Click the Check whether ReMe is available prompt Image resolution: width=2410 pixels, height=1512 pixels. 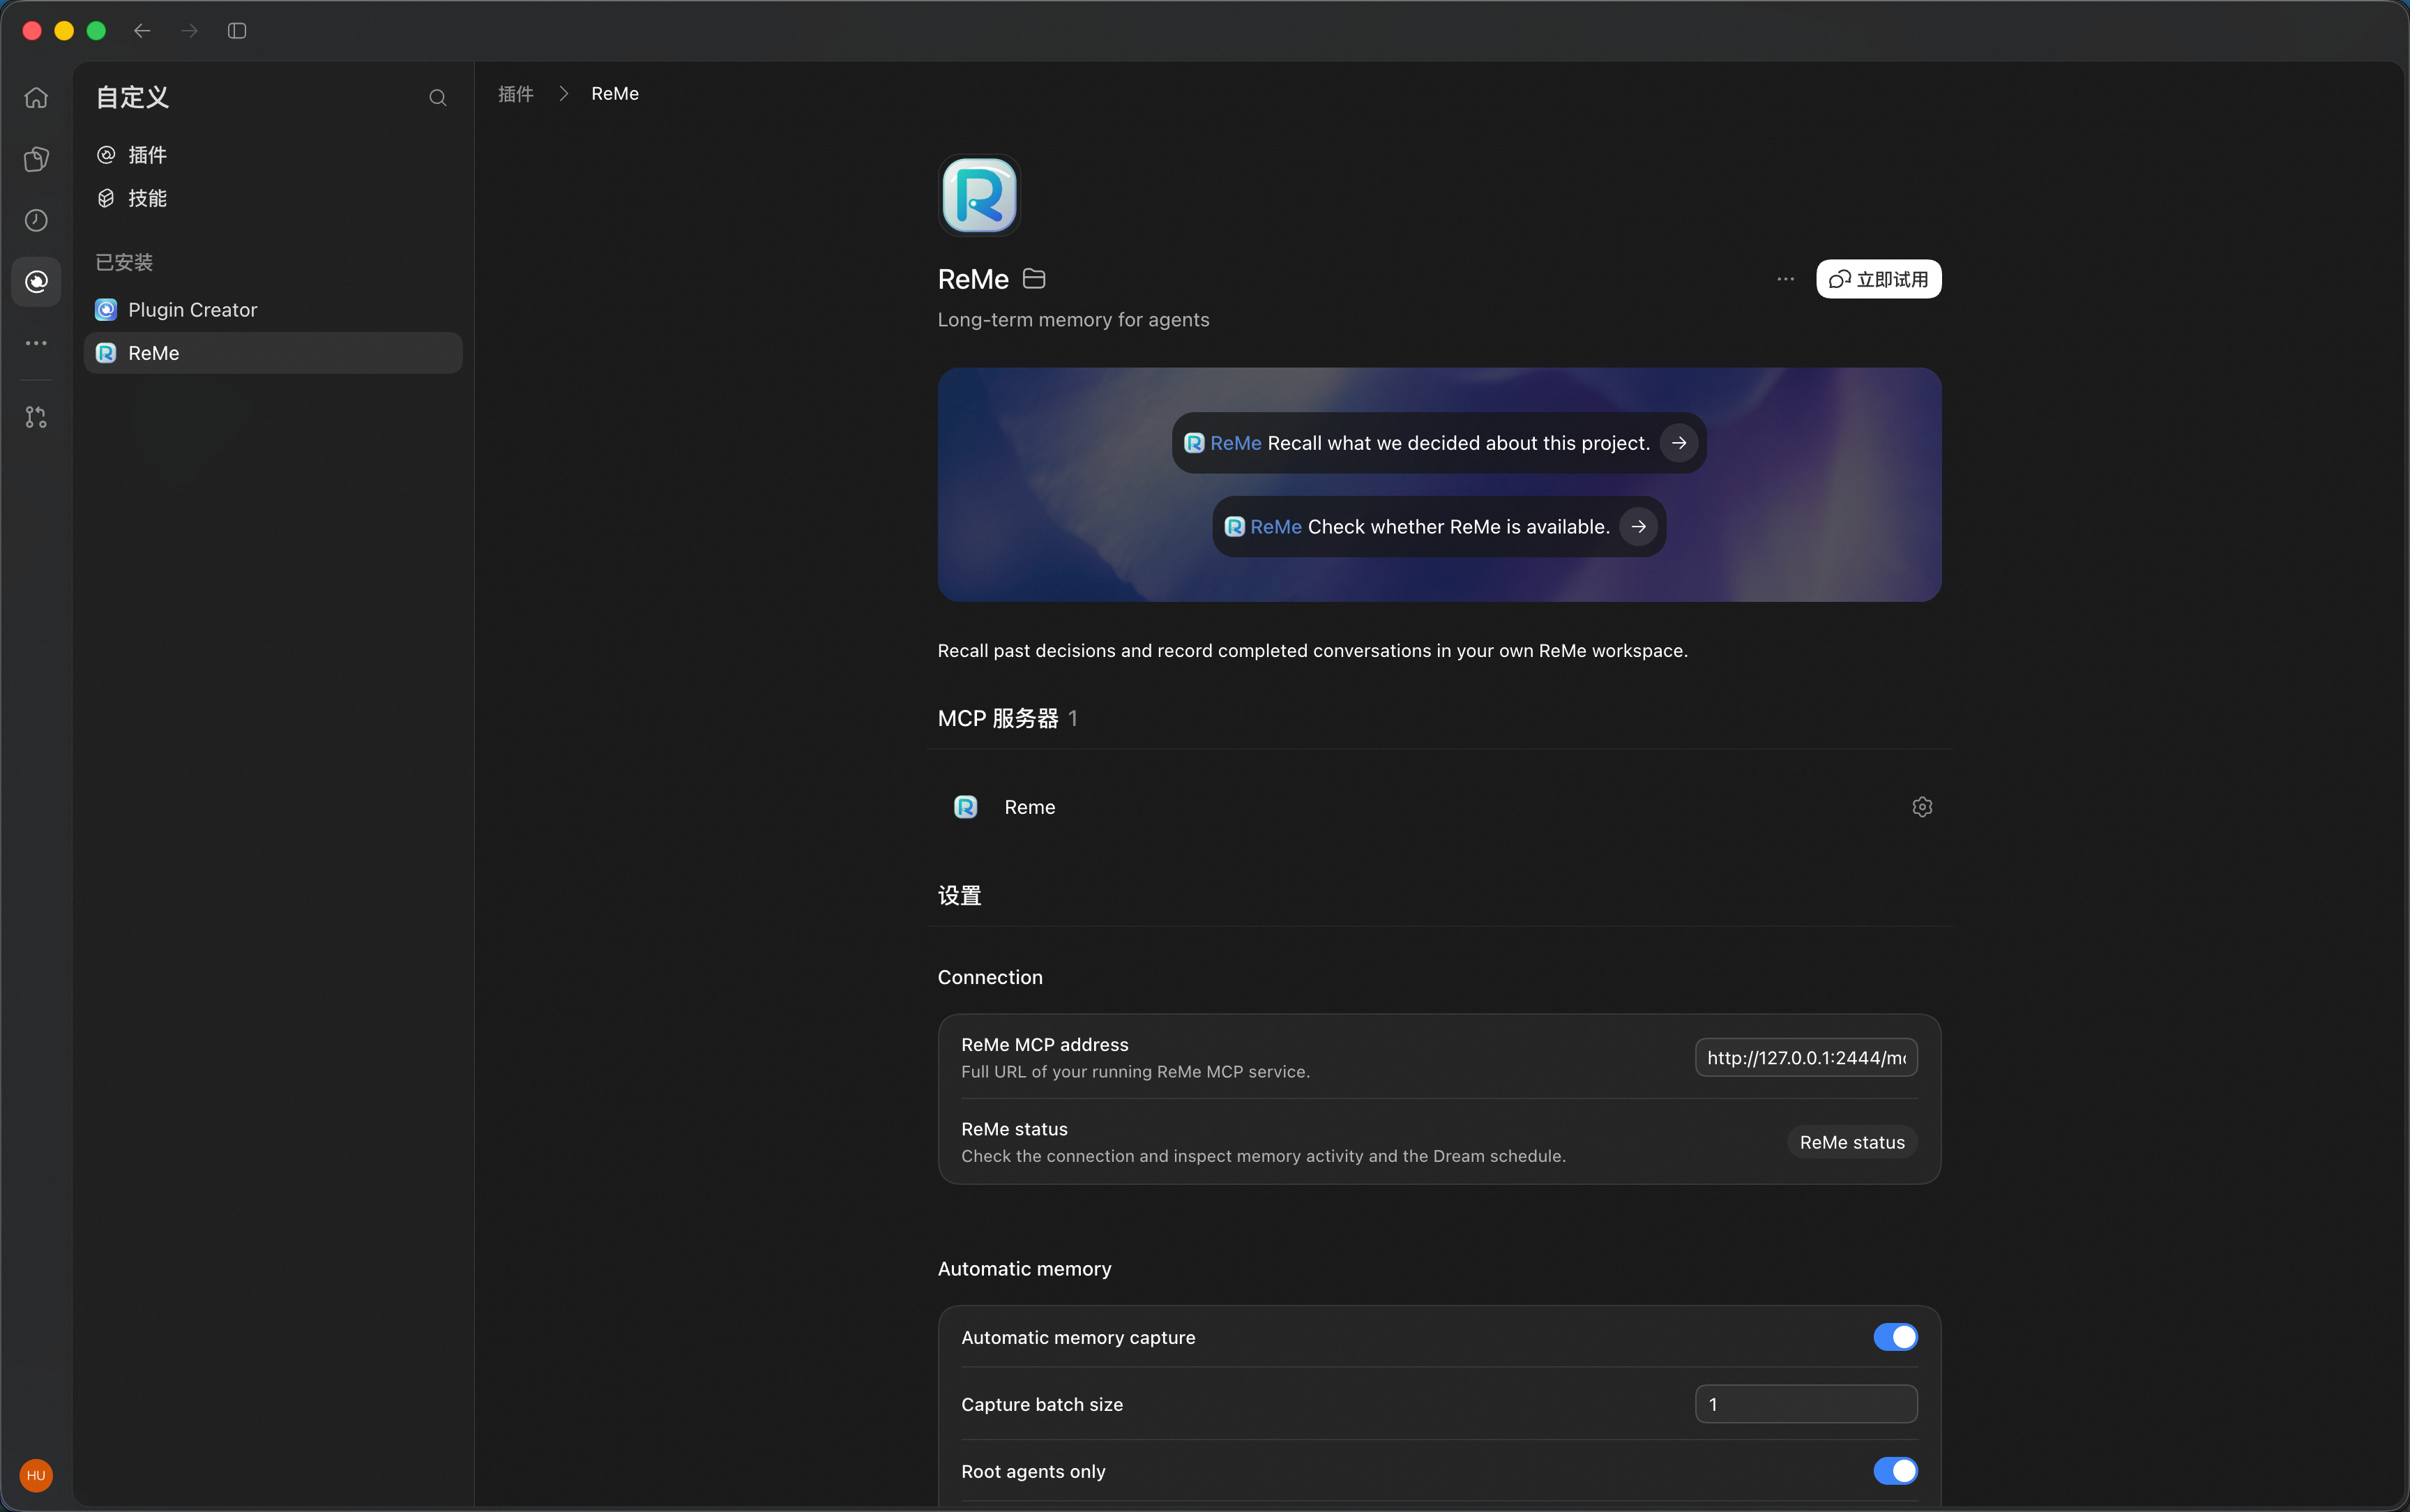1439,527
